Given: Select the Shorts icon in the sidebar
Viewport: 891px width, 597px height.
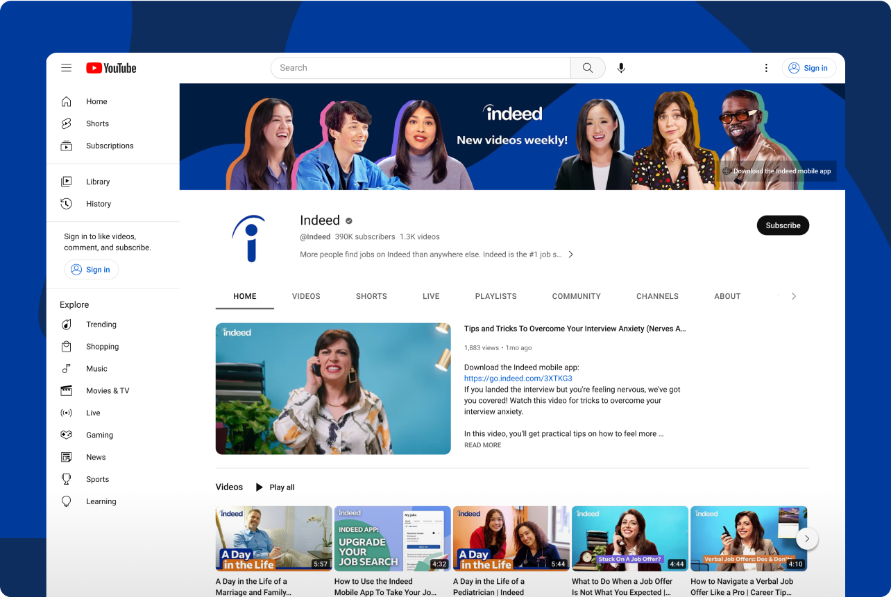Looking at the screenshot, I should click(x=66, y=123).
